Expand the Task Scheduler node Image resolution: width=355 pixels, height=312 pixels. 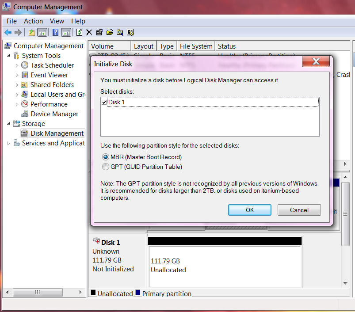(x=17, y=65)
